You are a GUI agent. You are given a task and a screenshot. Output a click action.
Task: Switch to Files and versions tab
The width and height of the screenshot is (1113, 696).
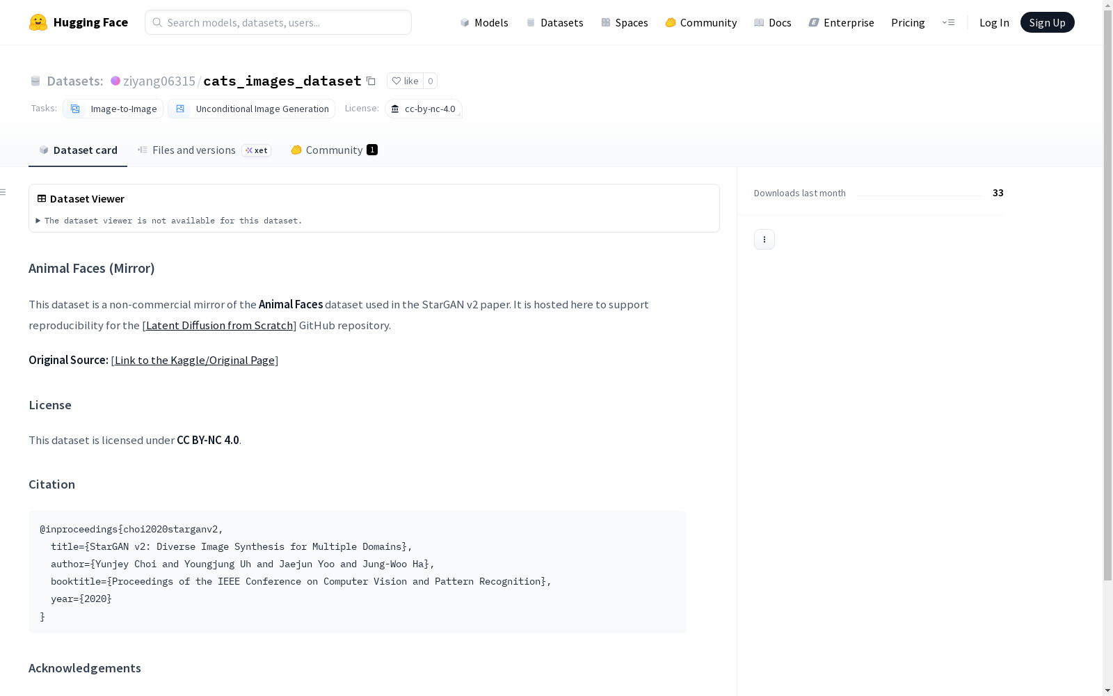coord(204,150)
